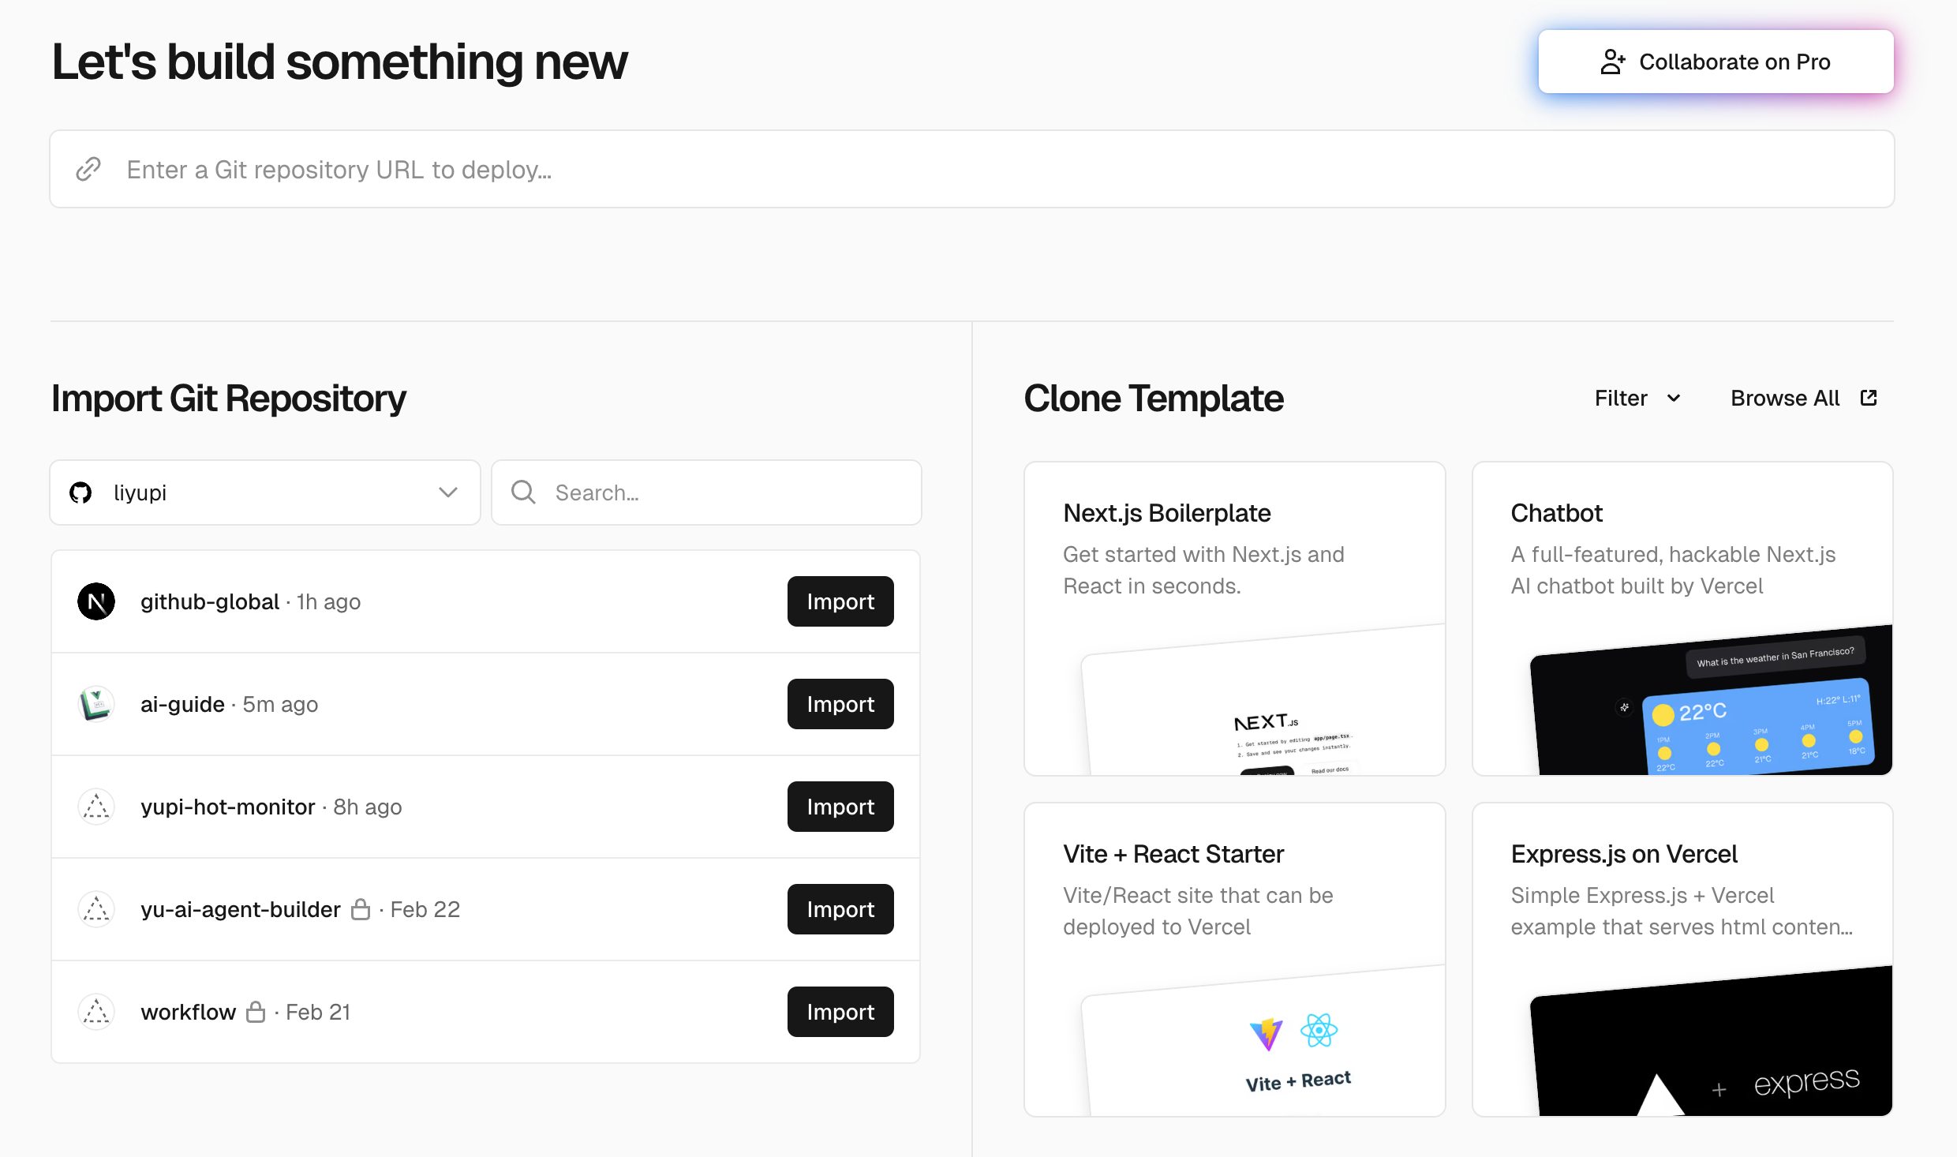The height and width of the screenshot is (1157, 1957).
Task: Click the search magnifier icon
Action: coord(523,492)
